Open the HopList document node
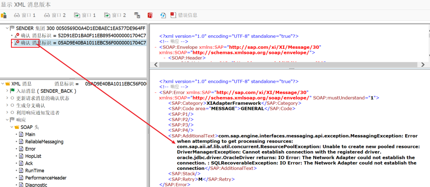Viewport: 430px width, 187px height. click(x=33, y=156)
